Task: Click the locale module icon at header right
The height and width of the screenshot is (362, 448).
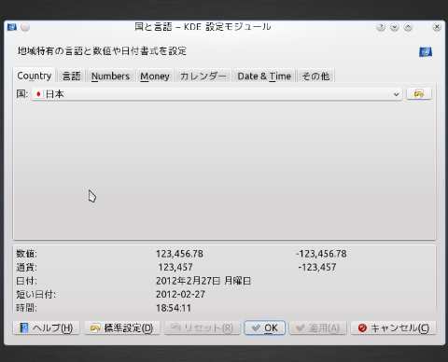Action: (426, 51)
